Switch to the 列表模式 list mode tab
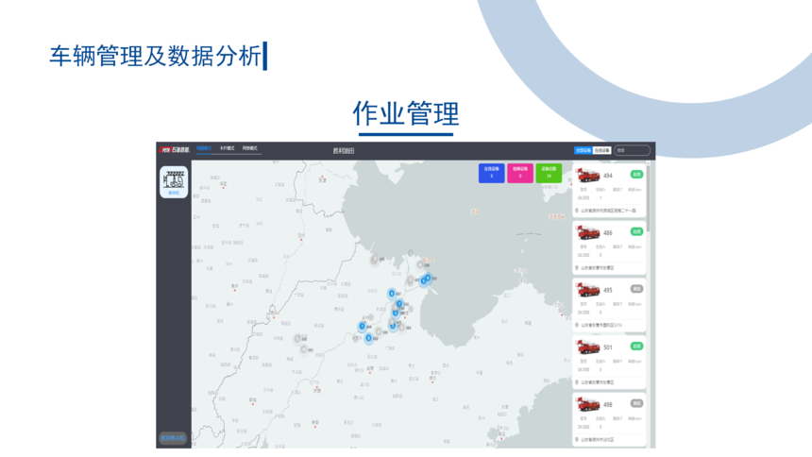The width and height of the screenshot is (812, 457). click(x=250, y=149)
